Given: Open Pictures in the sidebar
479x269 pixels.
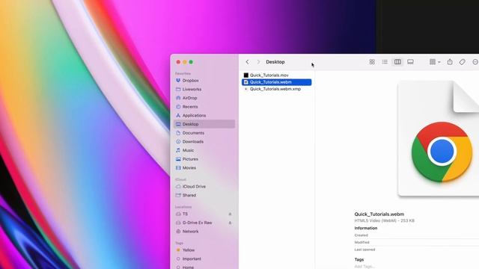Looking at the screenshot, I should (x=204, y=159).
